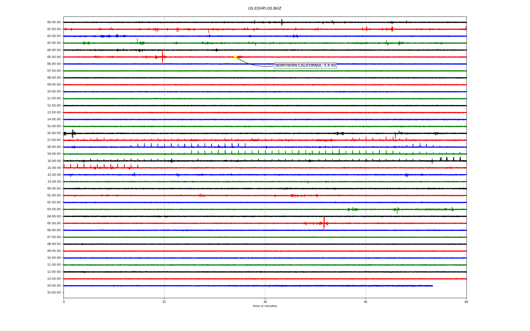Viewport: 530px width, 331px height.
Task: Click the 12:00:00 label in upper half
Action: [54, 105]
